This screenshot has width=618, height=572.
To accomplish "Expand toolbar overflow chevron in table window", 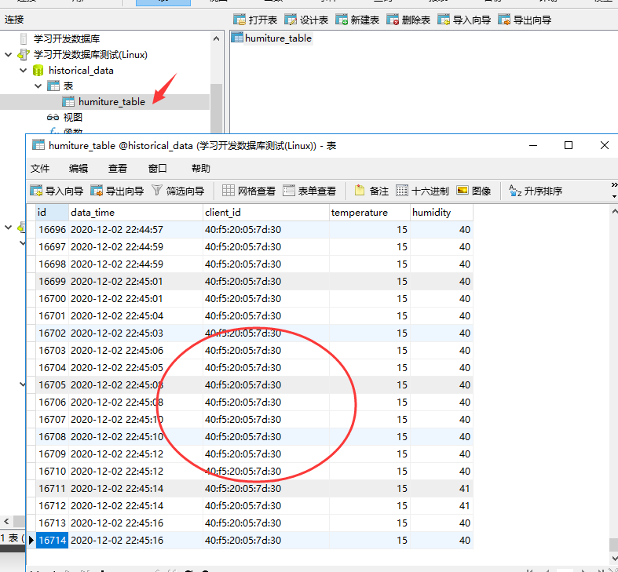I will (614, 184).
